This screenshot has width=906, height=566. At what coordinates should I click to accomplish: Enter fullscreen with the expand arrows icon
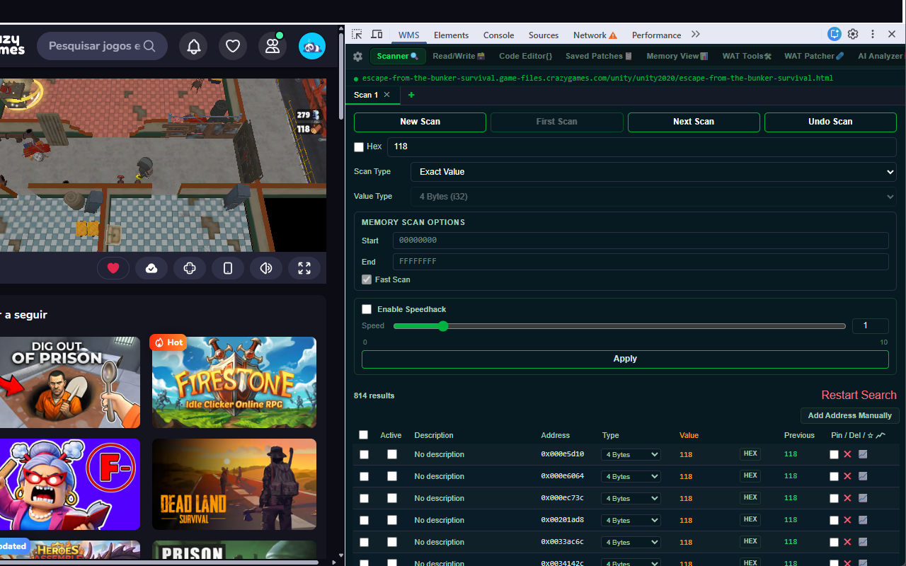304,268
